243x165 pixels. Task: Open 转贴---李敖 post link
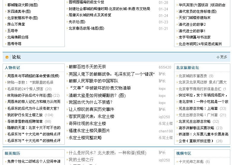coord(30,82)
